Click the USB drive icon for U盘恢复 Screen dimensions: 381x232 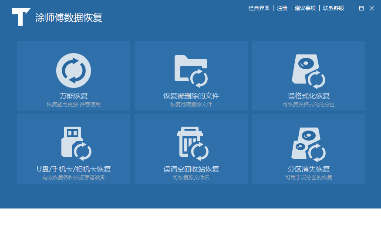(76, 144)
